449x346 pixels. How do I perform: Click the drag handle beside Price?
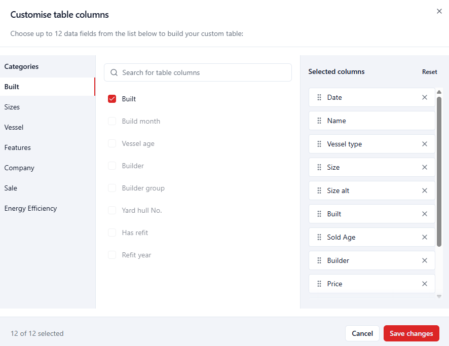[x=319, y=284]
